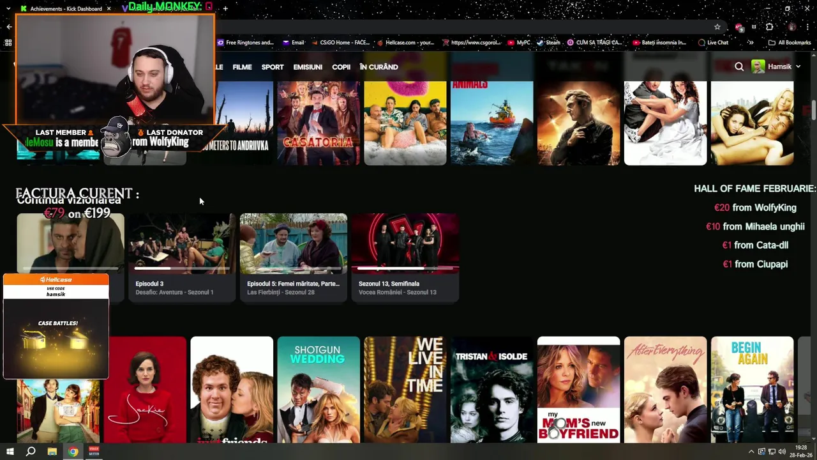Resume Episodul 5 Las Fierbinți card
817x460 pixels.
[x=294, y=256]
